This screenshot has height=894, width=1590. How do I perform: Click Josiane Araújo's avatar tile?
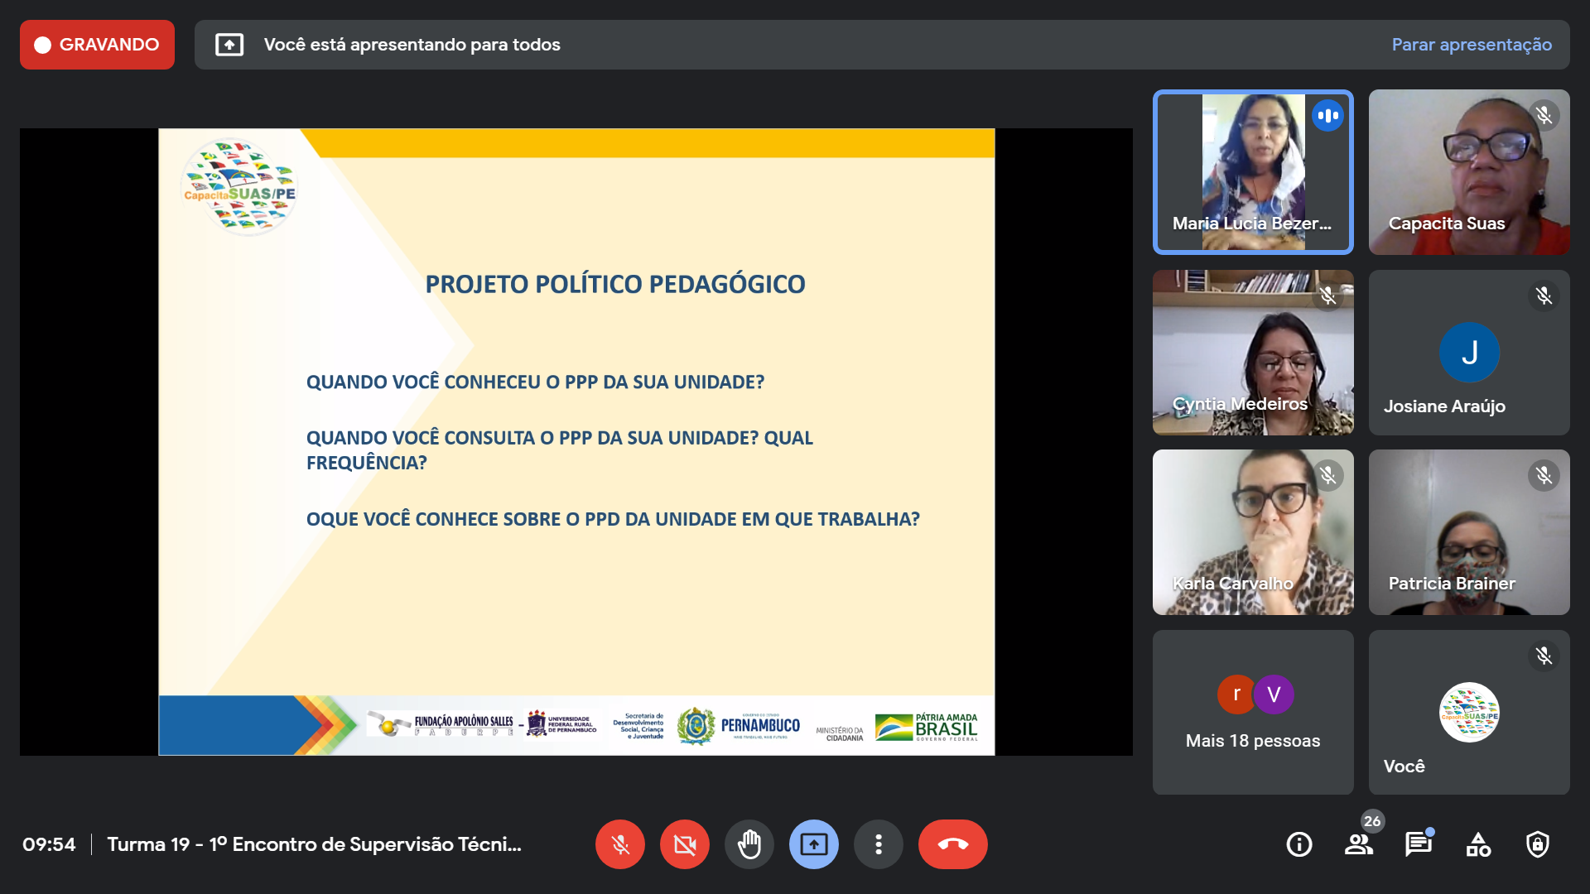(x=1468, y=353)
